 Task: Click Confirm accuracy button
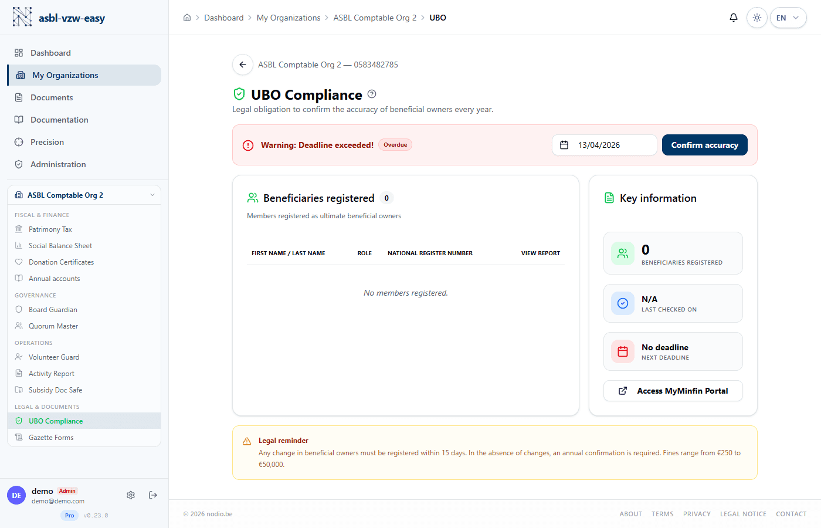point(705,145)
